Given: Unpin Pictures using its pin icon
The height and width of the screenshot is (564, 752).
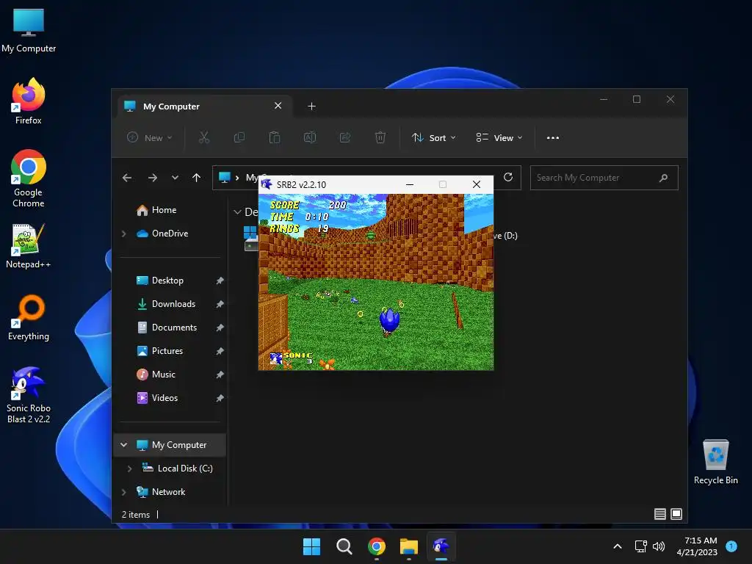Looking at the screenshot, I should tap(220, 351).
